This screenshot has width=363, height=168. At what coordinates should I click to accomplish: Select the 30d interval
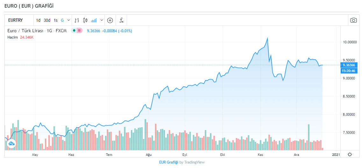(x=47, y=20)
